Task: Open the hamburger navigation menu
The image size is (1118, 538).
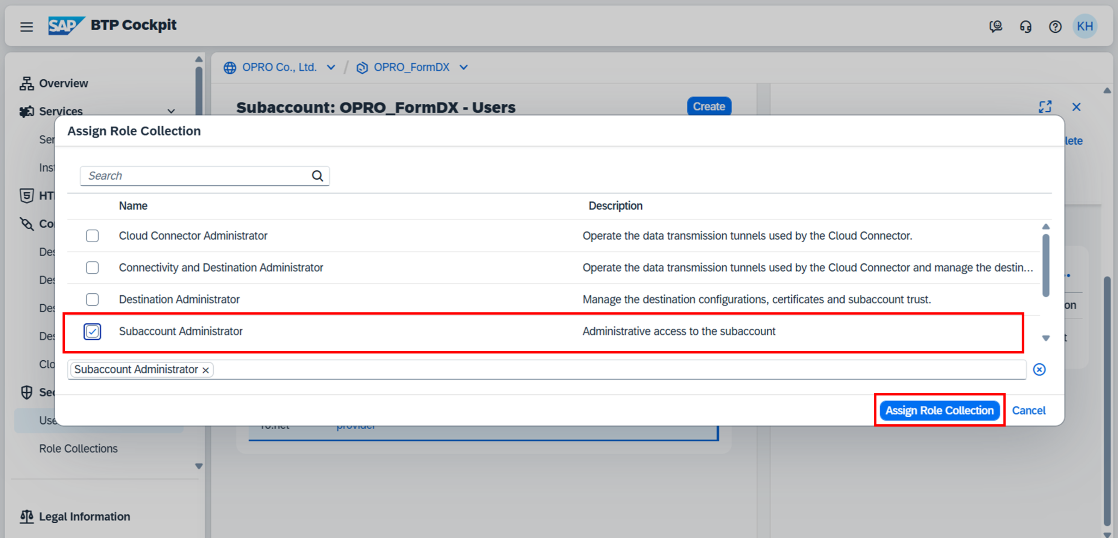Action: pyautogui.click(x=26, y=27)
